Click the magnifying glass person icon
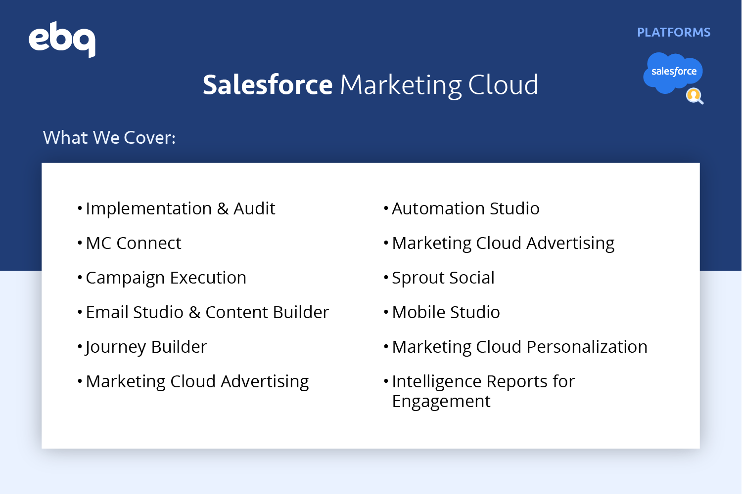 click(695, 96)
